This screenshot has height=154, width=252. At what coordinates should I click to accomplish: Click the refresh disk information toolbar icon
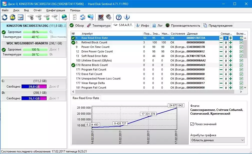coord(5,17)
